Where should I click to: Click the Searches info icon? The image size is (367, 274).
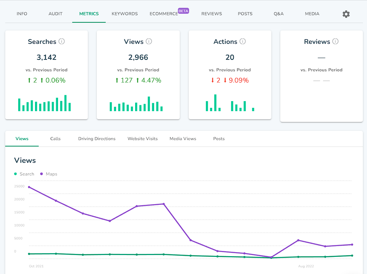[x=61, y=41]
